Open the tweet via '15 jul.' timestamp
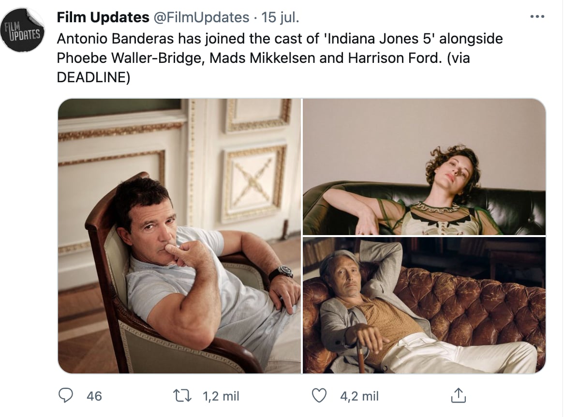 point(280,17)
